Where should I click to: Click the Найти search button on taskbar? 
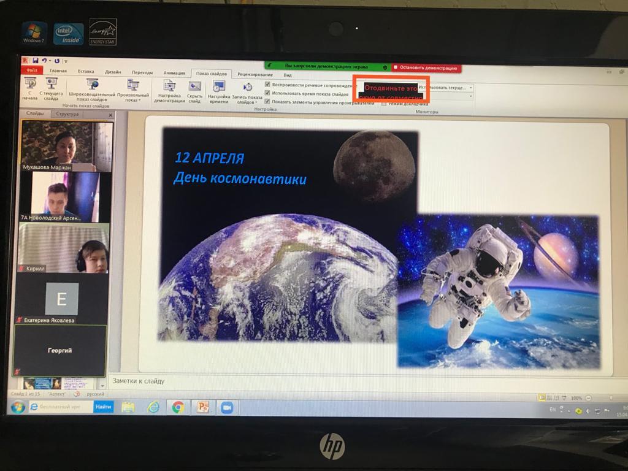(x=103, y=407)
